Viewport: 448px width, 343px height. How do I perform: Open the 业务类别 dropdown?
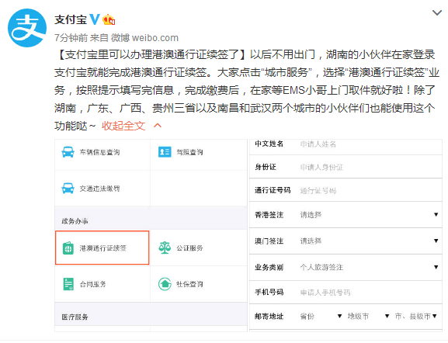pos(369,267)
